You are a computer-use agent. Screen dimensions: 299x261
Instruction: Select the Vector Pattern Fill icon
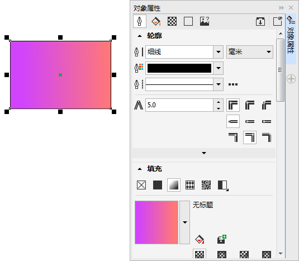190,185
